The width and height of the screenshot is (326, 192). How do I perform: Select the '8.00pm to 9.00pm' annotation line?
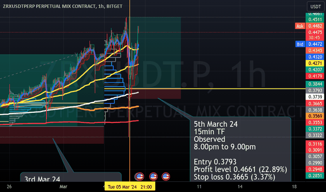click(x=225, y=147)
